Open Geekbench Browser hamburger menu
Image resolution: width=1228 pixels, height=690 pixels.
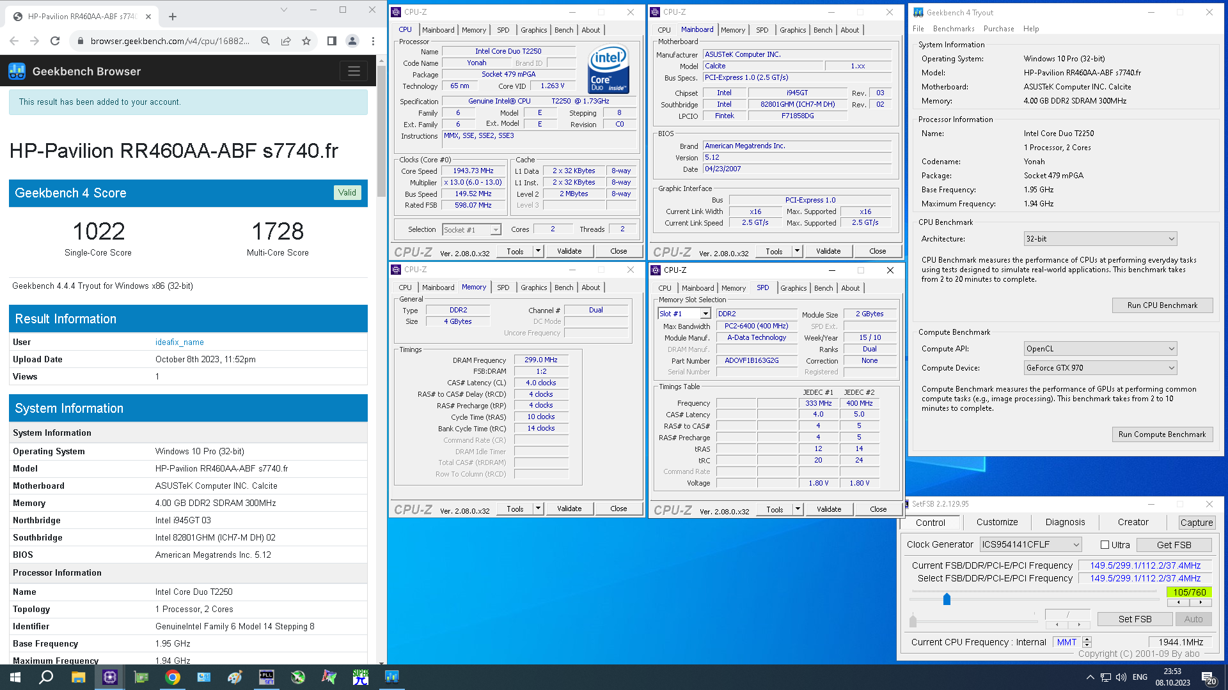pyautogui.click(x=354, y=71)
